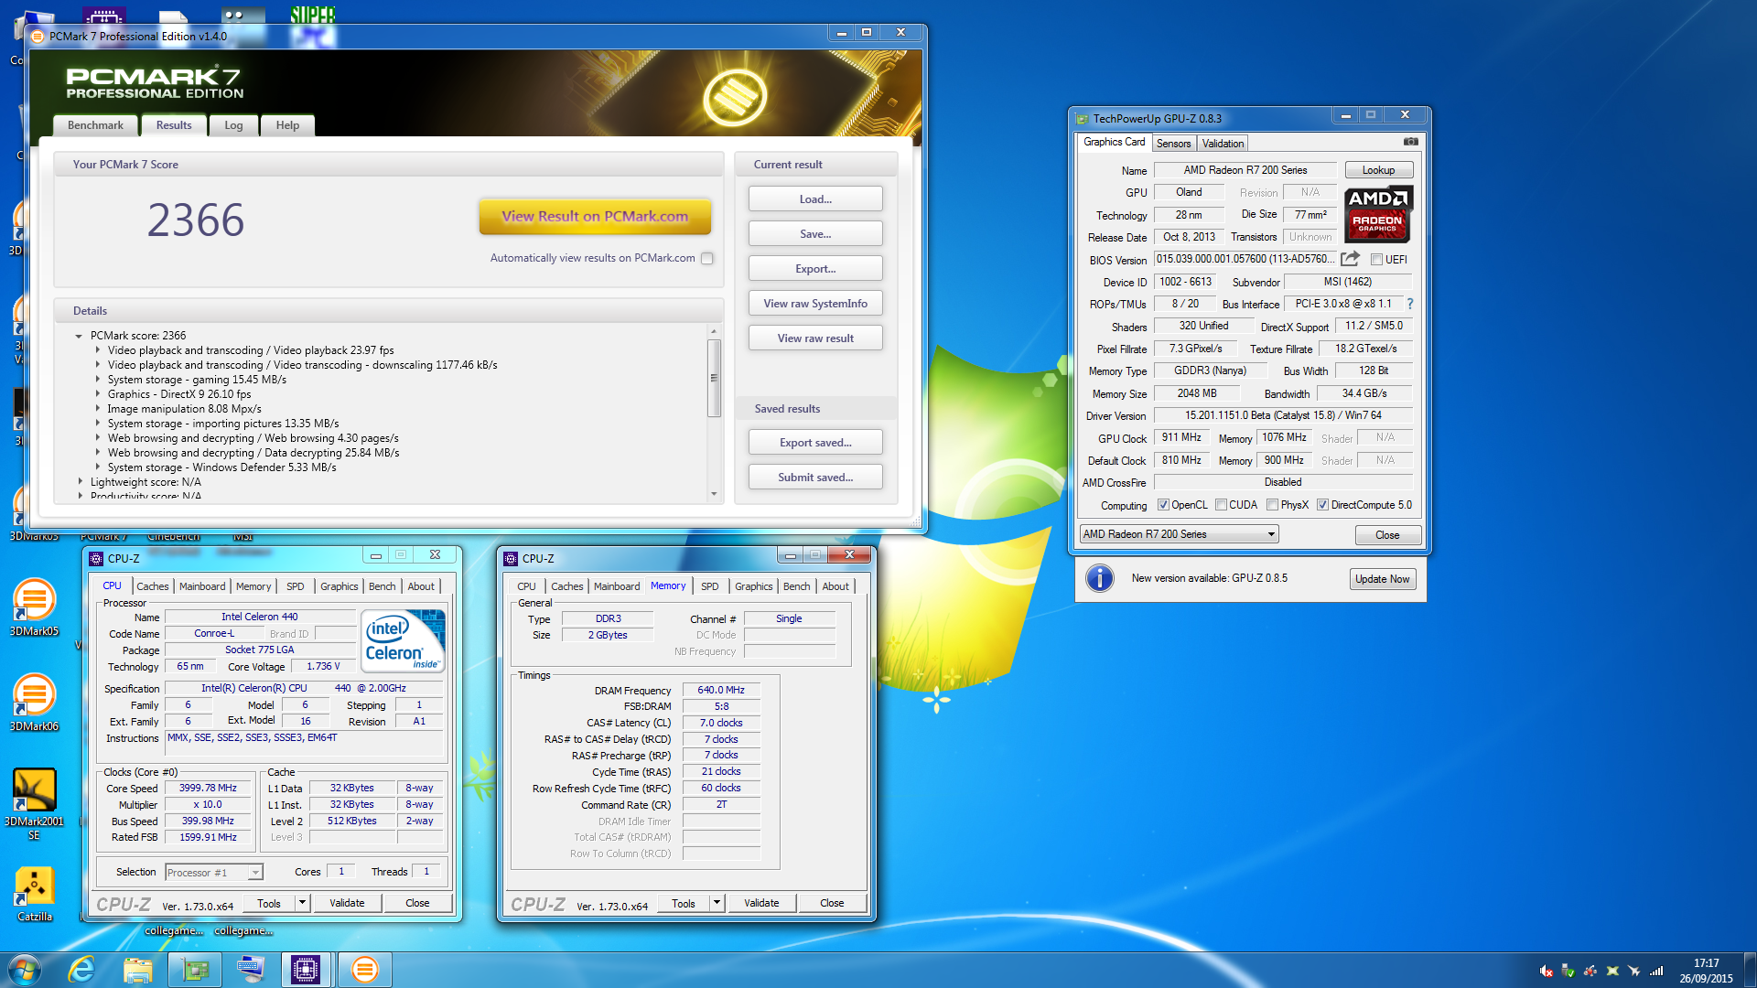1757x988 pixels.
Task: Switch to the Sensors tab in GPU-Z
Action: coord(1173,144)
